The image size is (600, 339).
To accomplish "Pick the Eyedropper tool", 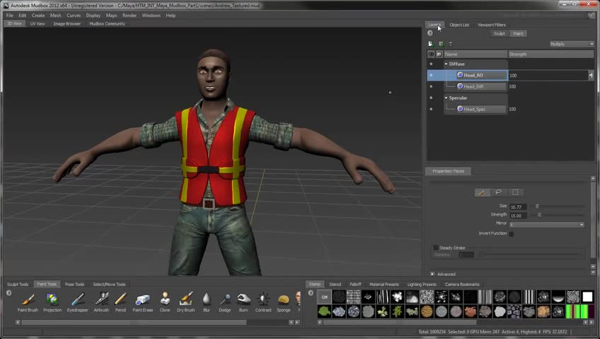I will [78, 299].
